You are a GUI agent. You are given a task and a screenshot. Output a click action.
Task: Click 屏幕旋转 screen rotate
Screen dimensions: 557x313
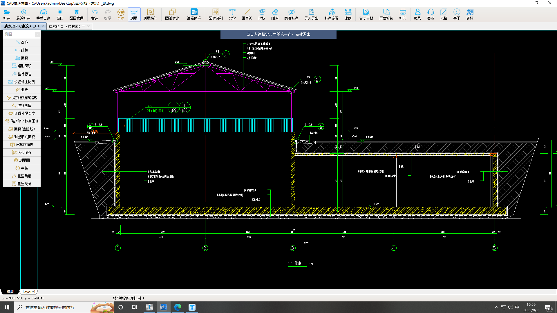coord(386,14)
